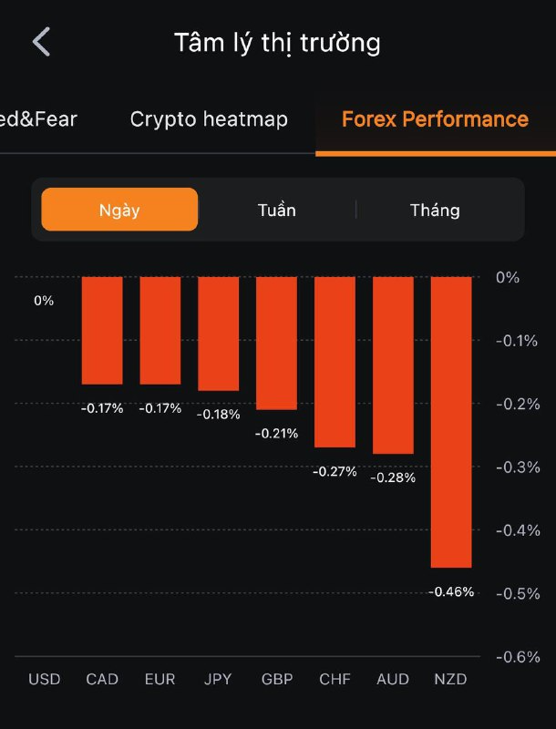556x729 pixels.
Task: Tap the CAD performance bar
Action: tap(102, 330)
